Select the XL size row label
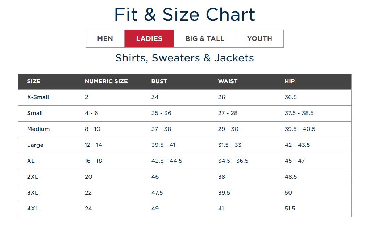The height and width of the screenshot is (230, 370). (x=31, y=161)
